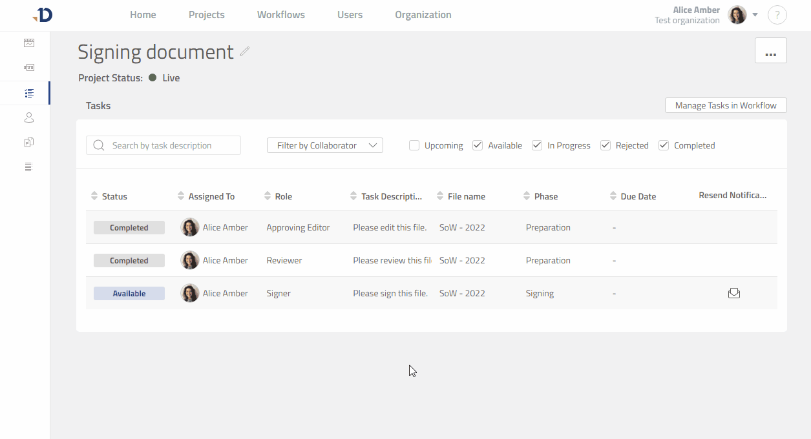Open the activity log sidebar icon

coord(28,166)
